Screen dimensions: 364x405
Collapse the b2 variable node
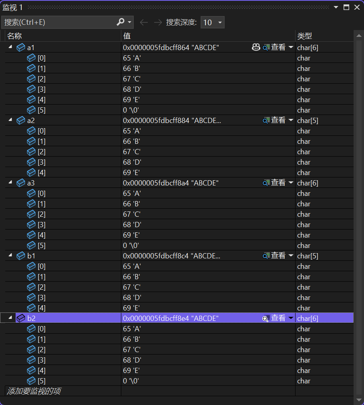point(10,318)
